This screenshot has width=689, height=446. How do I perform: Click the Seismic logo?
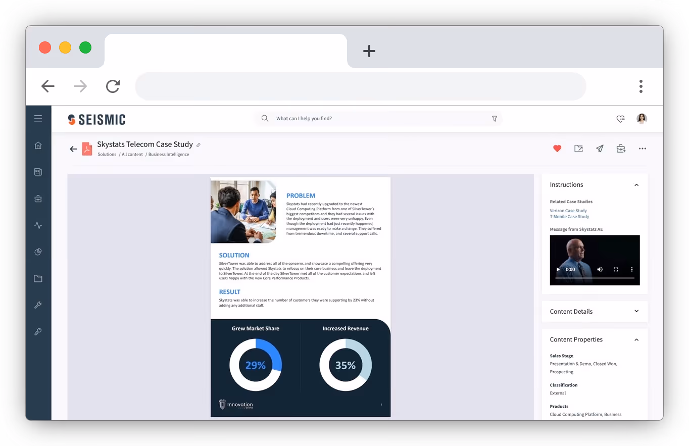tap(96, 119)
